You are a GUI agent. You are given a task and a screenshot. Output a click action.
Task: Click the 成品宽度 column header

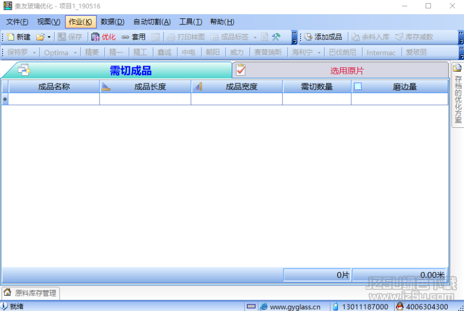pyautogui.click(x=237, y=87)
